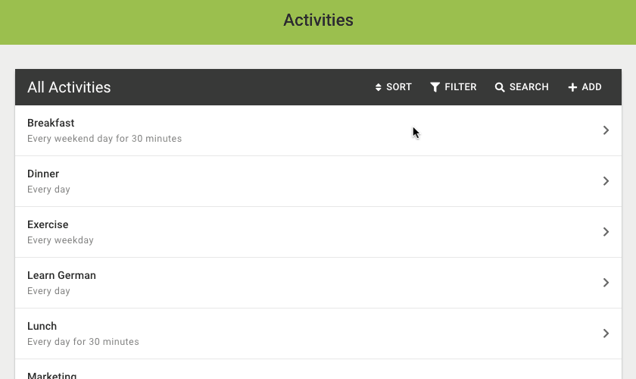Expand the Exercise activity chevron
The height and width of the screenshot is (379, 636).
coord(606,232)
